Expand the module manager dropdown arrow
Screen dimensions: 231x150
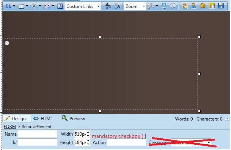coord(157,6)
